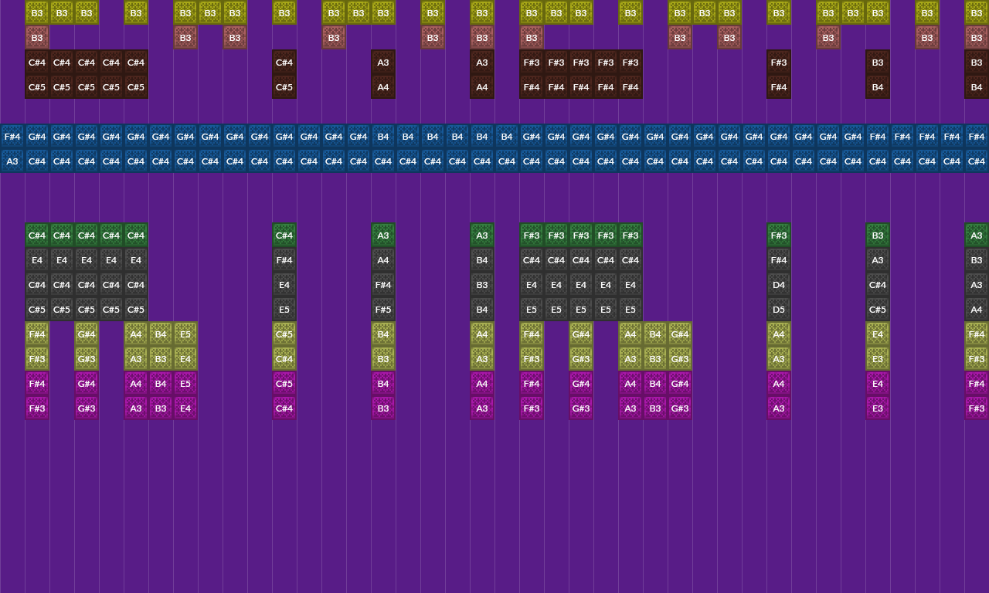The height and width of the screenshot is (593, 989).
Task: Select the rightmost dark green A3 note
Action: pyautogui.click(x=977, y=236)
